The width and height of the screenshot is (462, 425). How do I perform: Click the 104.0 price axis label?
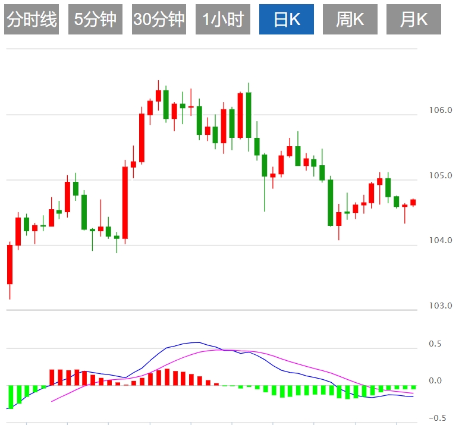pyautogui.click(x=440, y=241)
